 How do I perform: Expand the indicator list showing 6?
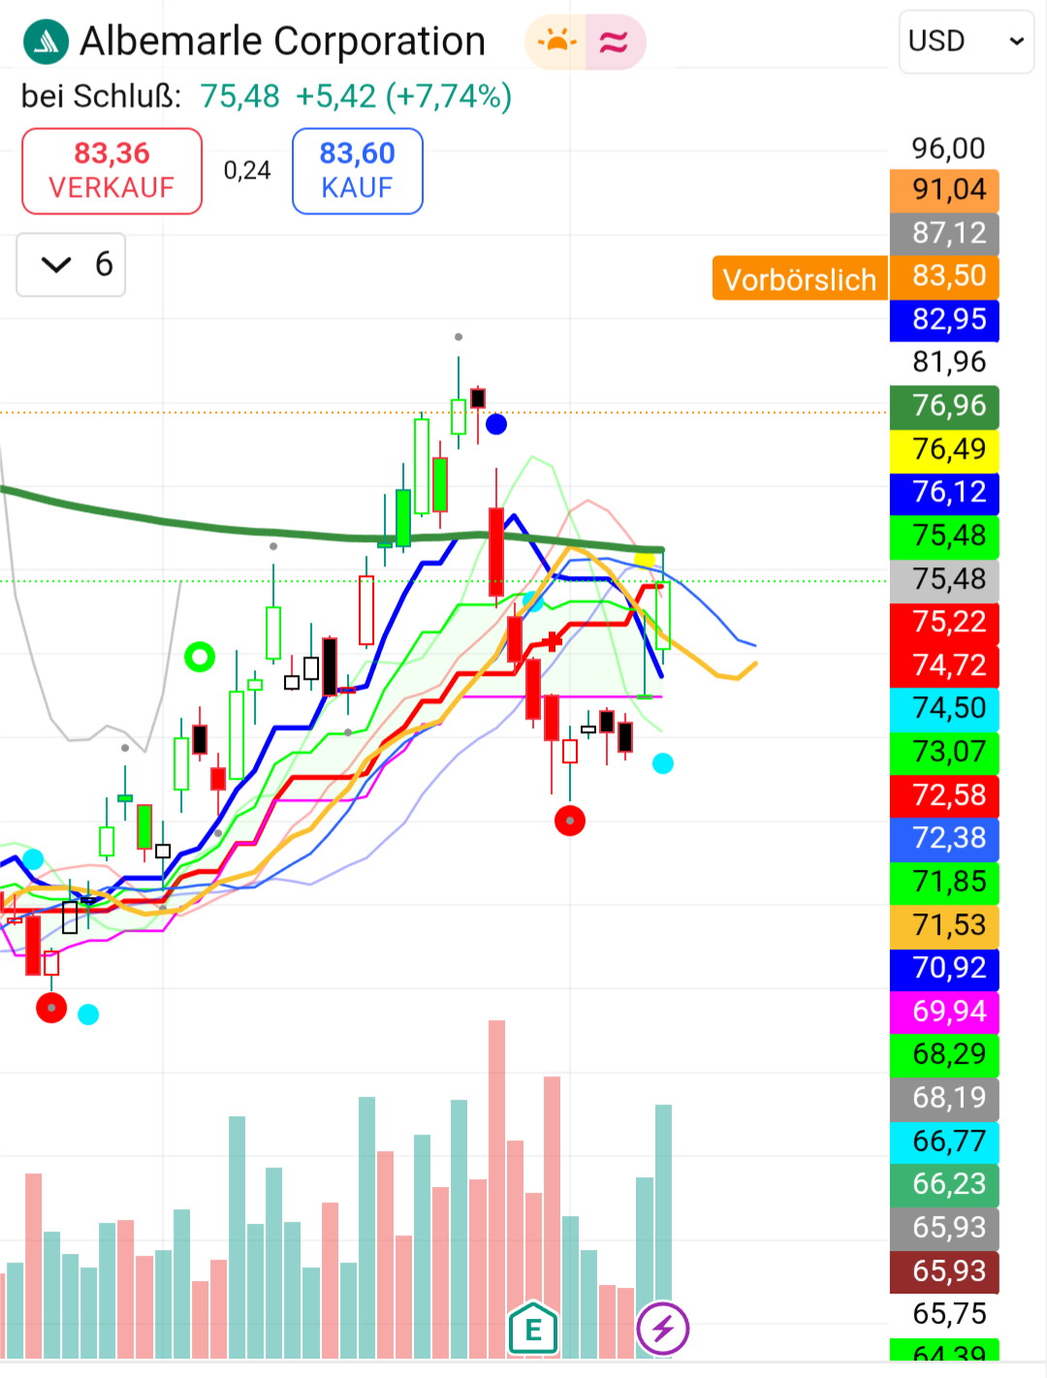click(71, 265)
